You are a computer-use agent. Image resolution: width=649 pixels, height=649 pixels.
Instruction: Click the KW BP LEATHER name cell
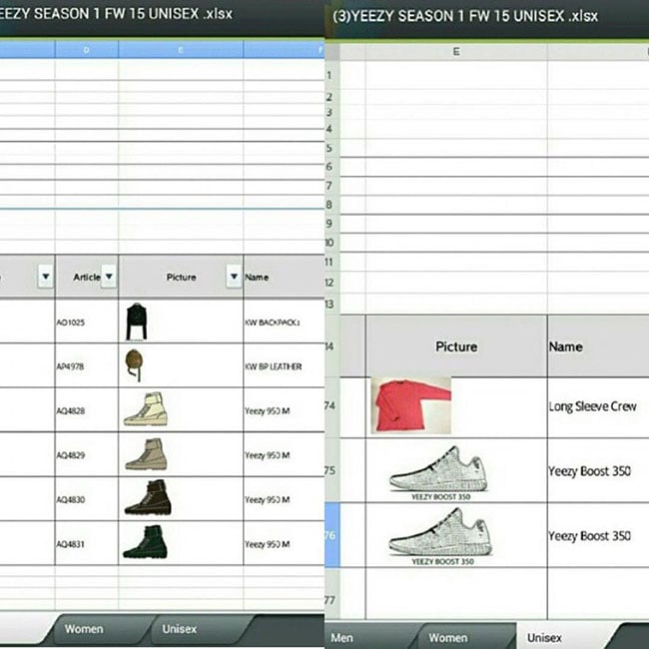(x=283, y=366)
